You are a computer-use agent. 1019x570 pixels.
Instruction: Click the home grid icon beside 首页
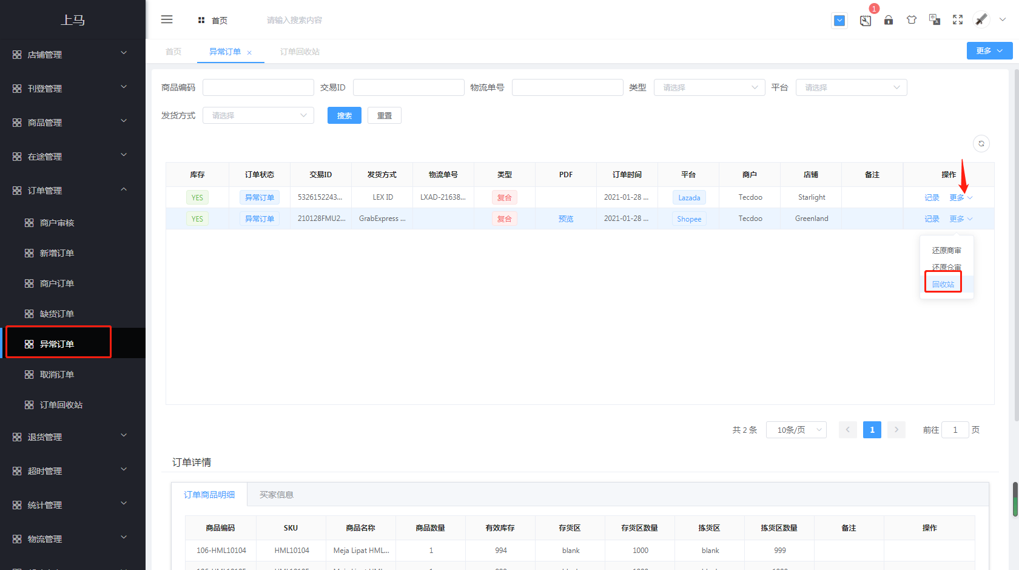[x=201, y=20]
